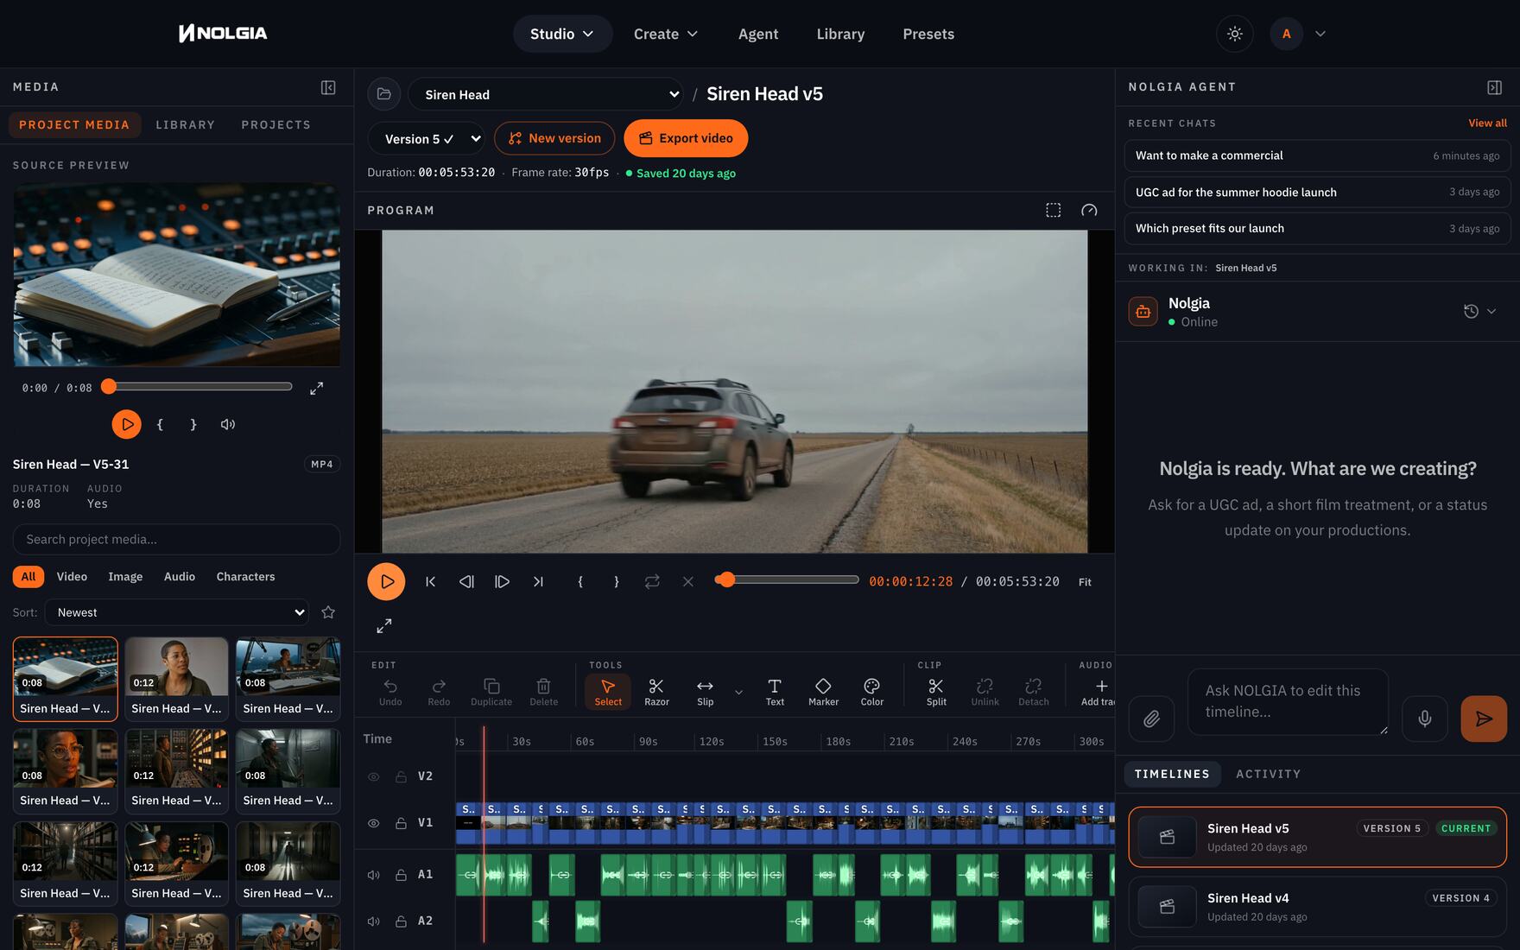Open the project folder icon

[384, 94]
